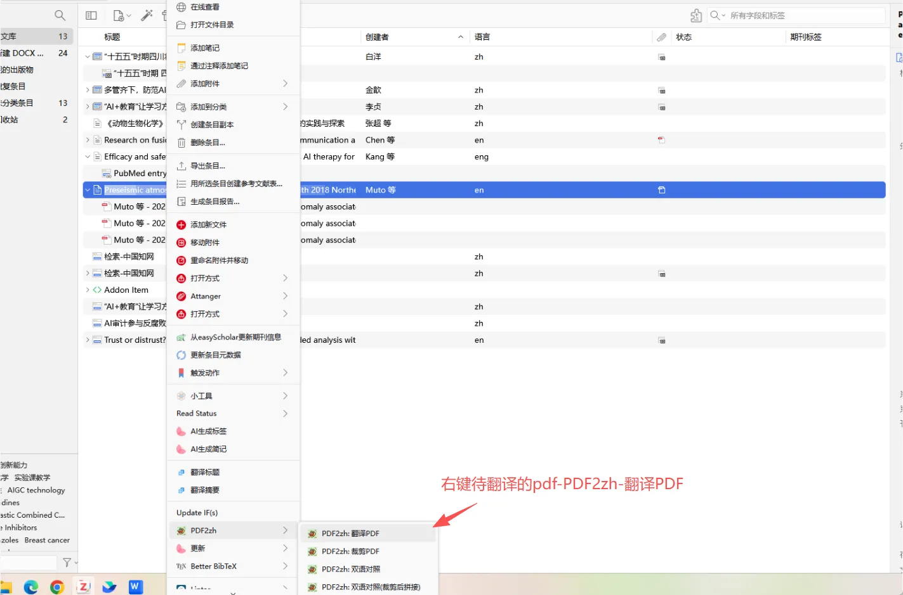Select PDF2zh: 翻译PDF in submenu

point(350,534)
